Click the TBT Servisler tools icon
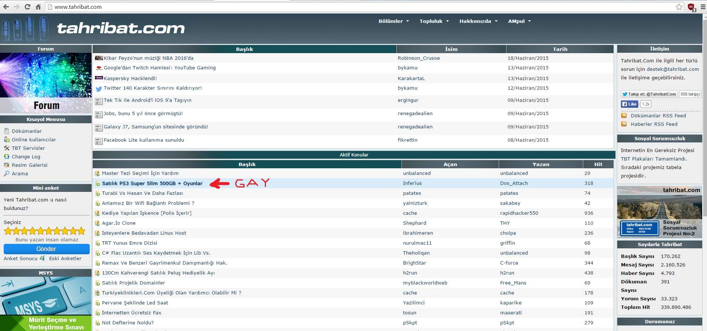The width and height of the screenshot is (707, 331). point(6,148)
